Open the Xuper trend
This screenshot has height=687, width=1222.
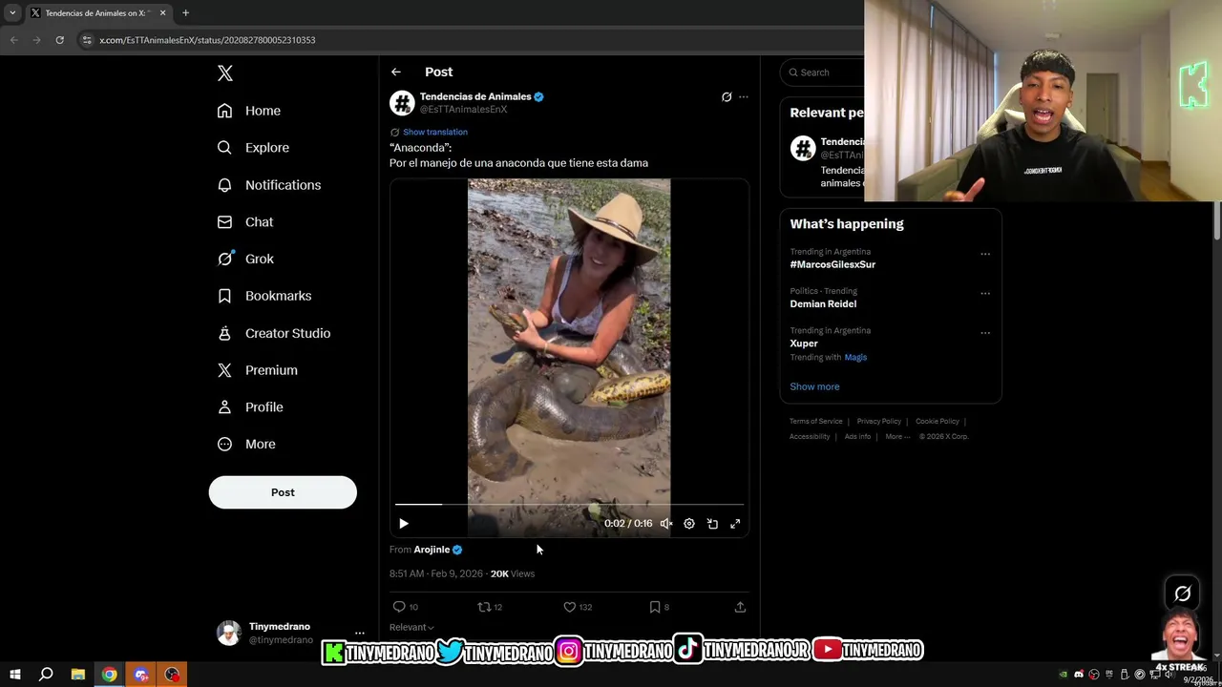(804, 343)
